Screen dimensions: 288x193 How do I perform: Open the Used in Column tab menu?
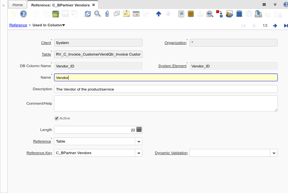point(49,25)
